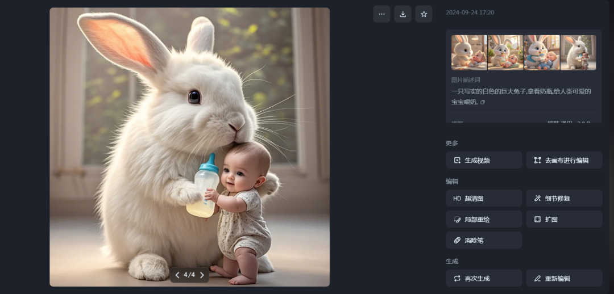Apply 超清图 HD upscale
The image size is (614, 294).
[484, 198]
